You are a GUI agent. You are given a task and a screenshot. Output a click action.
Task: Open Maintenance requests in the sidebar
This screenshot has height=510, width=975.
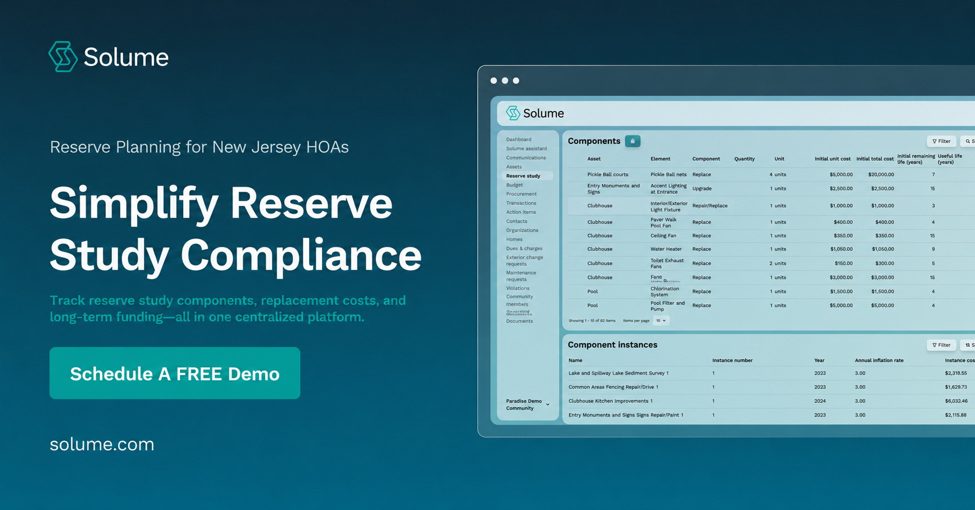click(x=521, y=276)
